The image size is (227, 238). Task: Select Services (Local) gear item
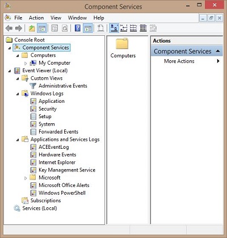click(x=35, y=208)
